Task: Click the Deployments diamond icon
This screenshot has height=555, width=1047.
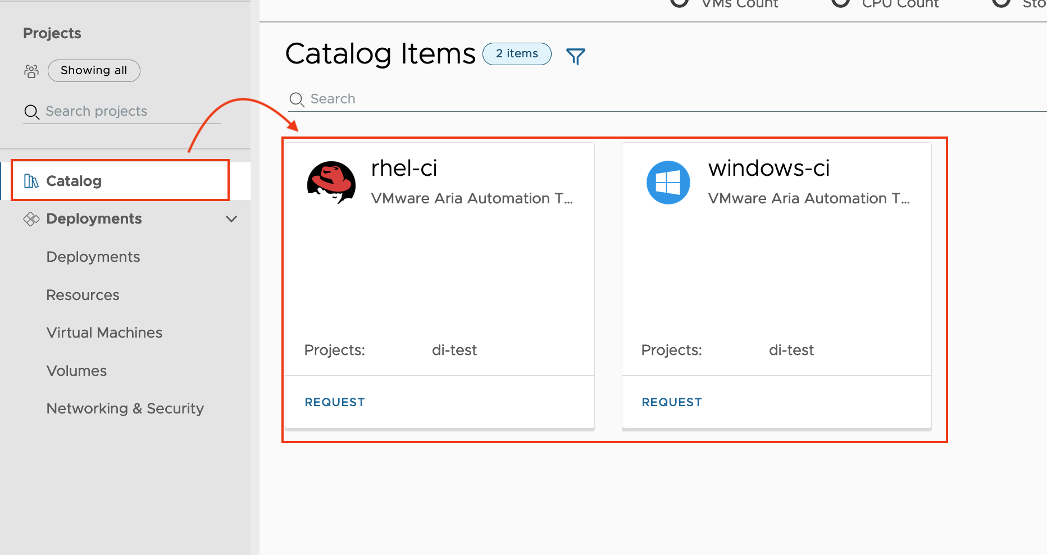Action: point(31,219)
